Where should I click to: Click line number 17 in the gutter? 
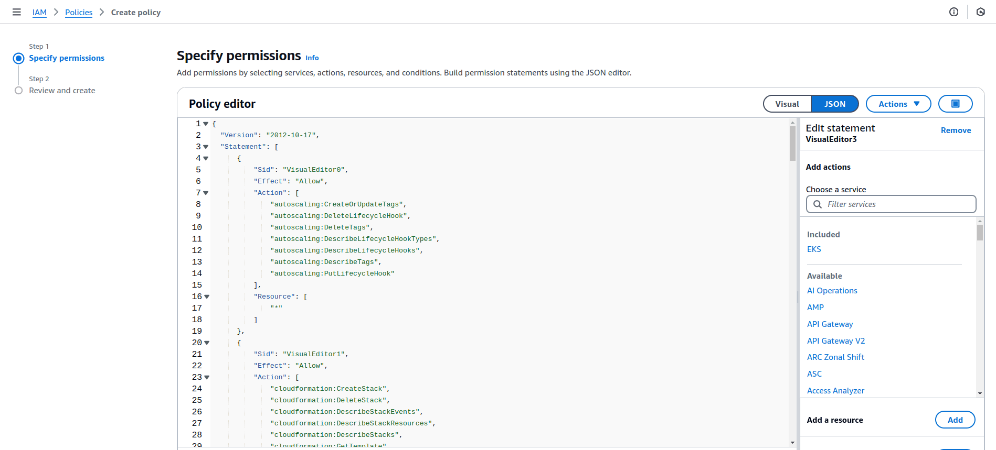[x=197, y=309]
